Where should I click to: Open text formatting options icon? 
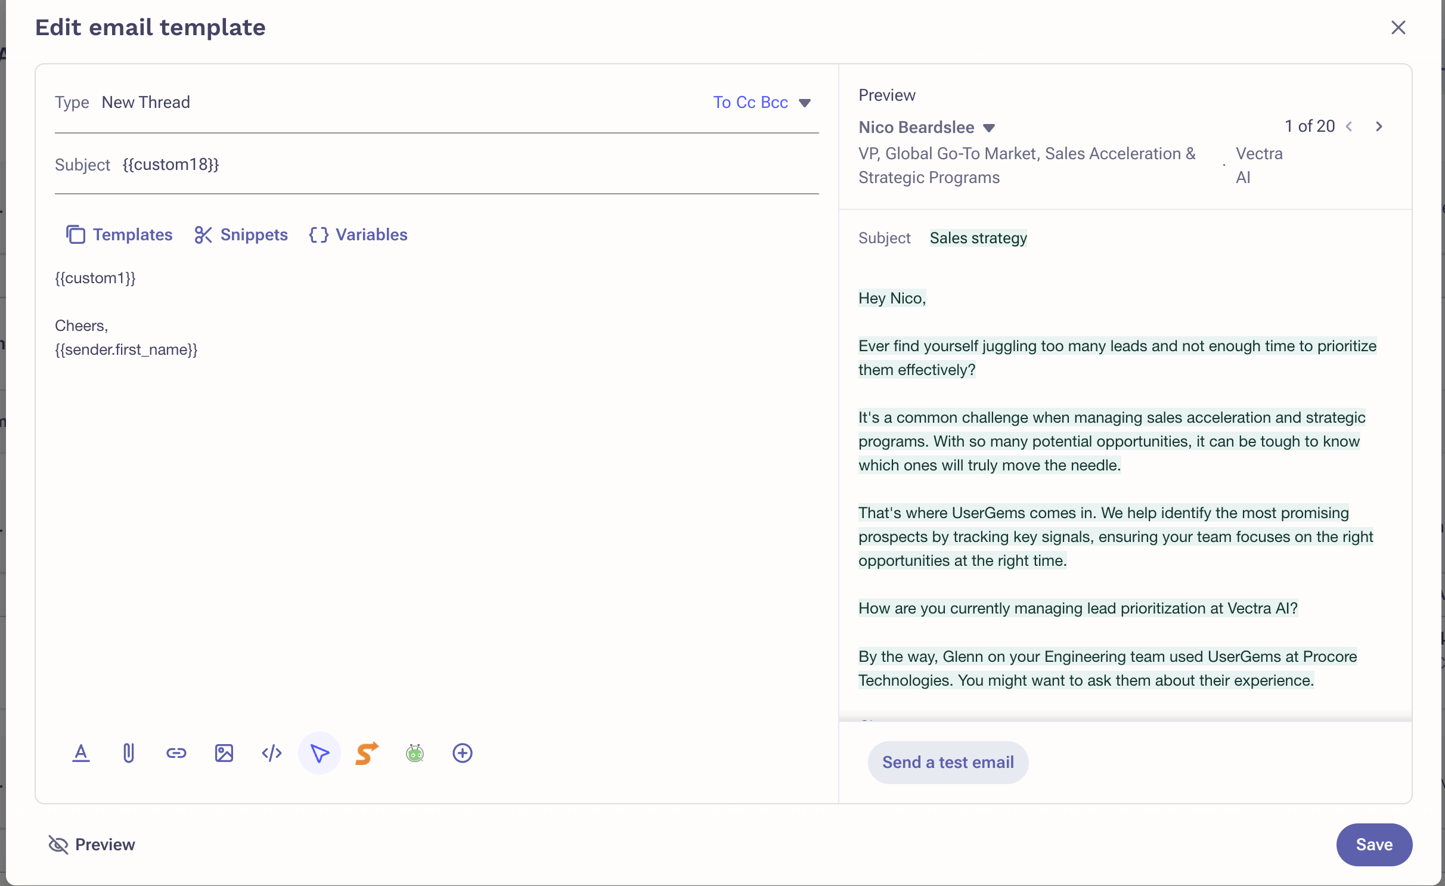[x=81, y=753]
